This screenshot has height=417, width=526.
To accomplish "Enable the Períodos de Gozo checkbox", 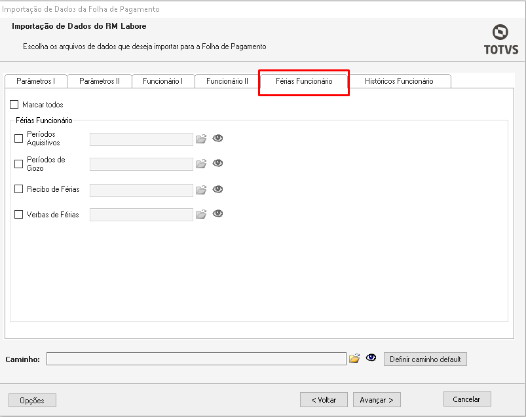I will coord(19,164).
